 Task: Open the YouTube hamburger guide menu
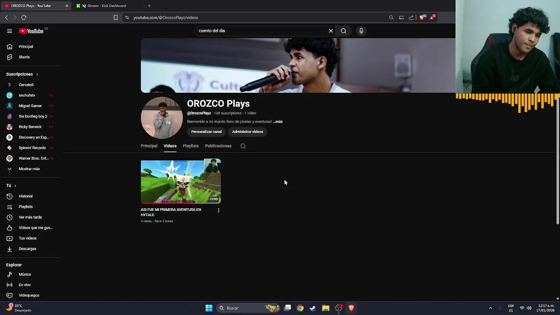pyautogui.click(x=9, y=31)
